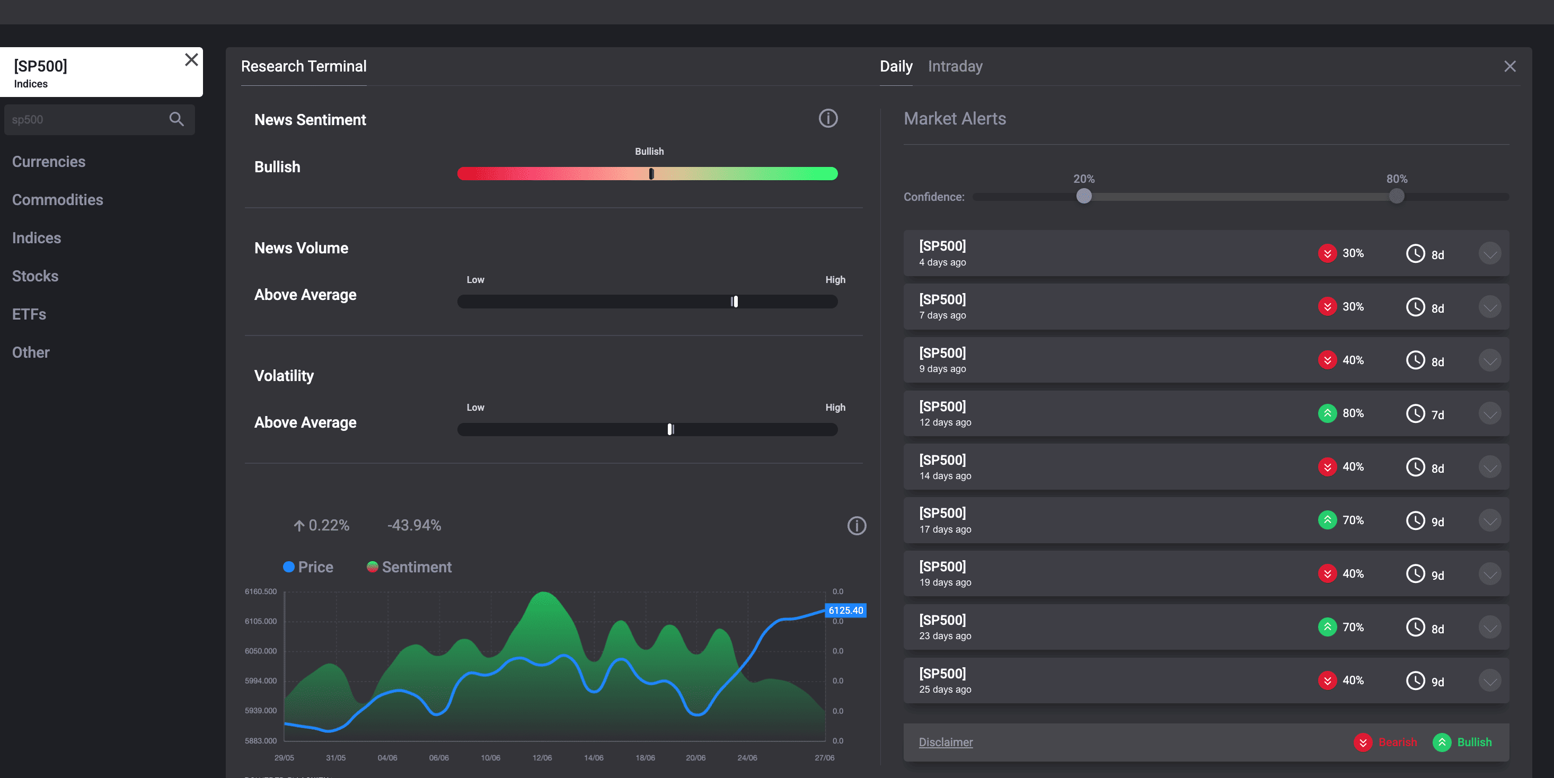Screen dimensions: 1554x778
Task: Open the Currencies category
Action: (49, 162)
